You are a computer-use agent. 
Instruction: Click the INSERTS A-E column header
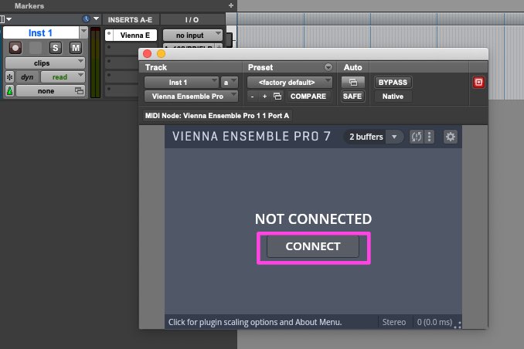(x=130, y=20)
